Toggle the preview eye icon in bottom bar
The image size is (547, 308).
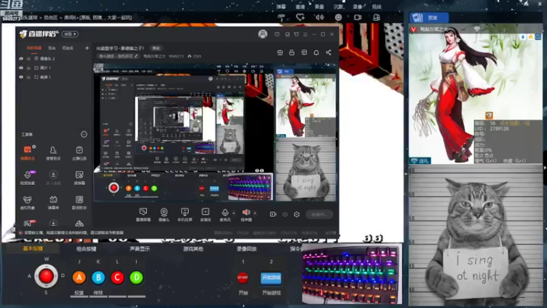click(x=285, y=214)
